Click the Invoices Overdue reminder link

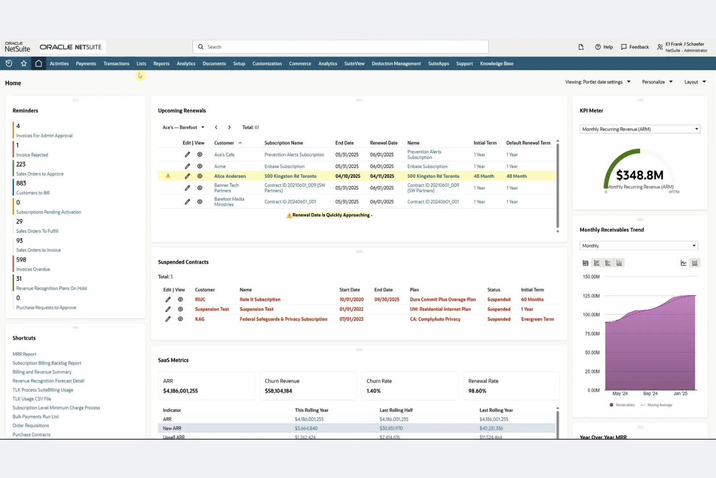[32, 269]
